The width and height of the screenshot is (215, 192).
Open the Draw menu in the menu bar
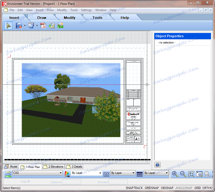click(50, 10)
